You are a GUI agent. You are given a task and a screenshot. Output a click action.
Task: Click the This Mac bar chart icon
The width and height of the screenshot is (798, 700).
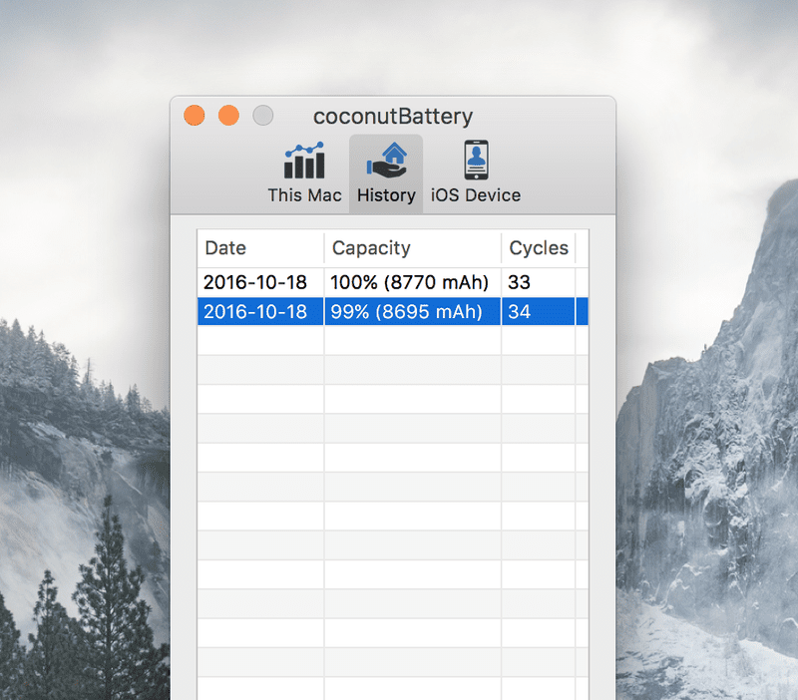point(304,160)
